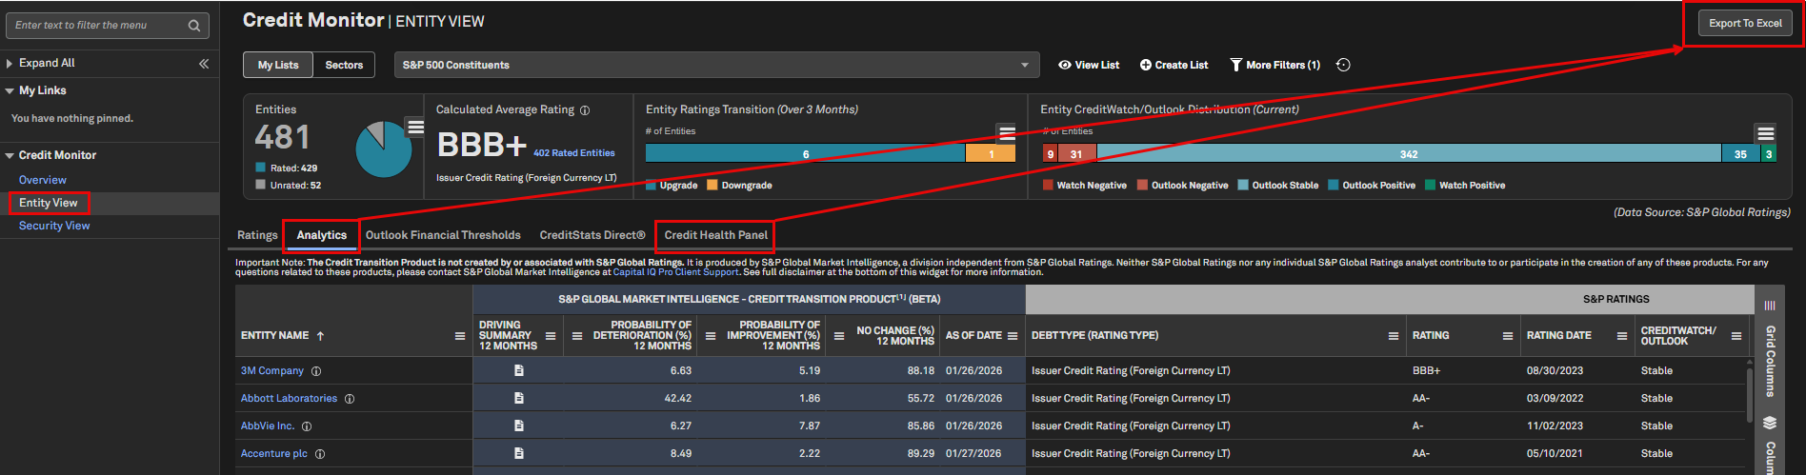
Task: Toggle Outlook Negative legend series
Action: click(1183, 186)
